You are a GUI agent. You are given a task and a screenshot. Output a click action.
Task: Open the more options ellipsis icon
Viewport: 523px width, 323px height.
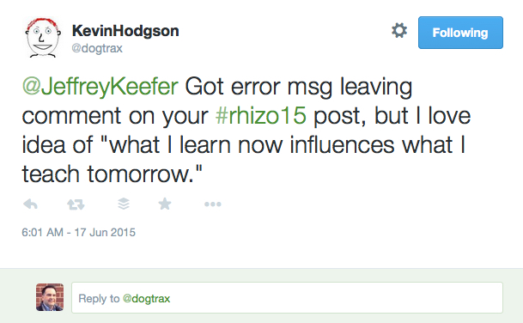[213, 204]
